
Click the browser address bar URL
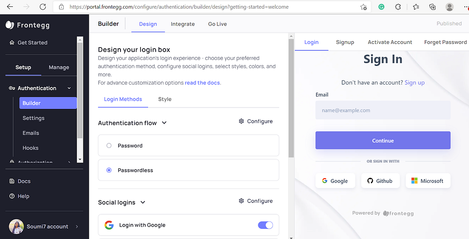pyautogui.click(x=179, y=6)
